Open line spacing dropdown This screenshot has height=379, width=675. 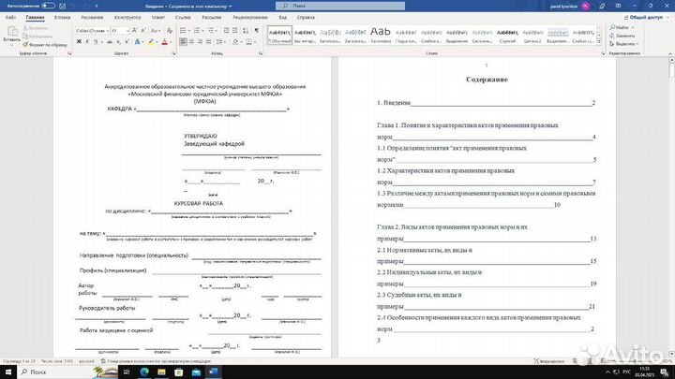[220, 42]
